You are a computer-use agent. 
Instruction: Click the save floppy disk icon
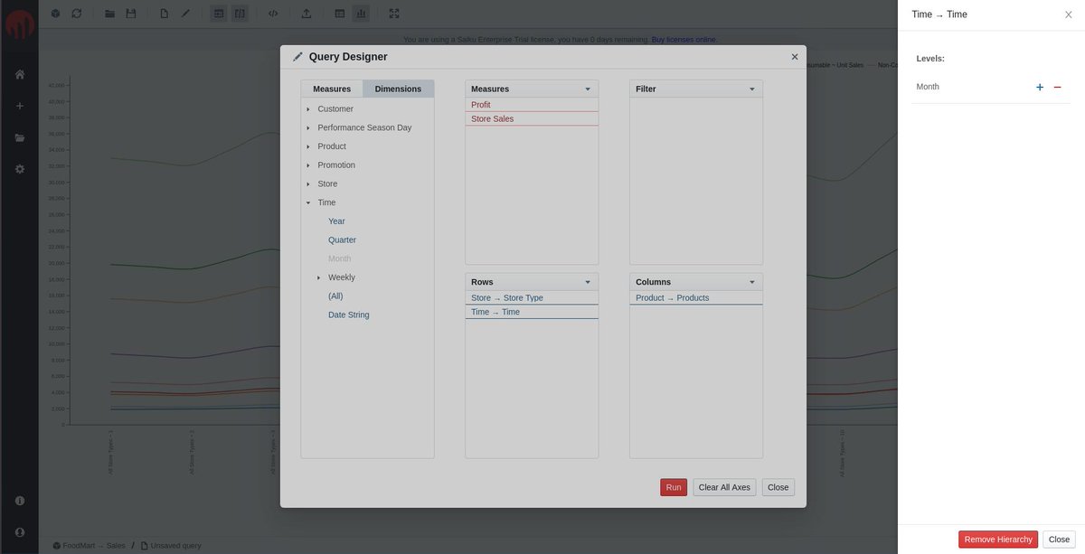pos(131,14)
